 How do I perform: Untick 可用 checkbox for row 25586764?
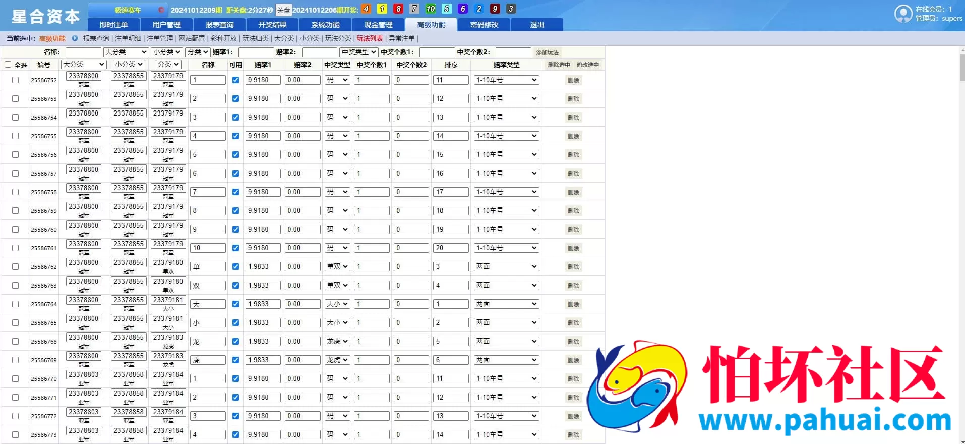[235, 304]
